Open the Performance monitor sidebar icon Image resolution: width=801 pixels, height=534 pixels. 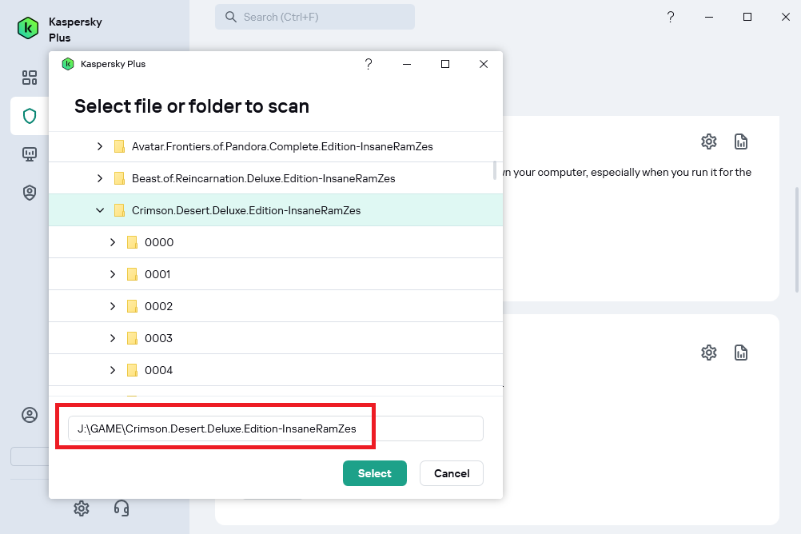pos(30,154)
